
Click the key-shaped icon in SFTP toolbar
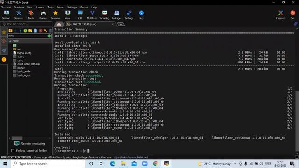pos(45,31)
